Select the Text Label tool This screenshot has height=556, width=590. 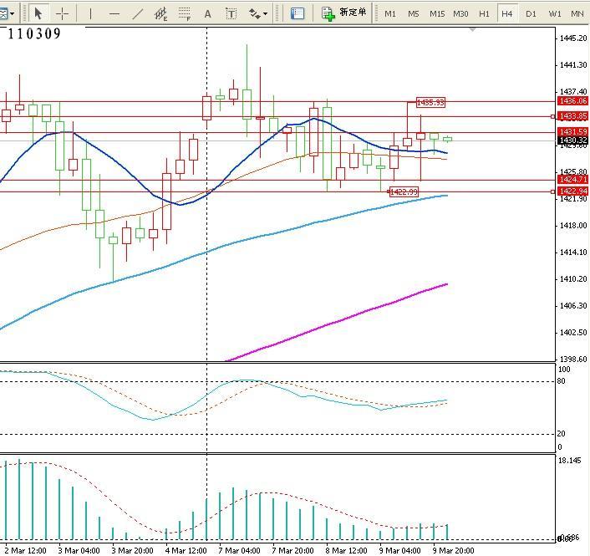click(x=231, y=13)
